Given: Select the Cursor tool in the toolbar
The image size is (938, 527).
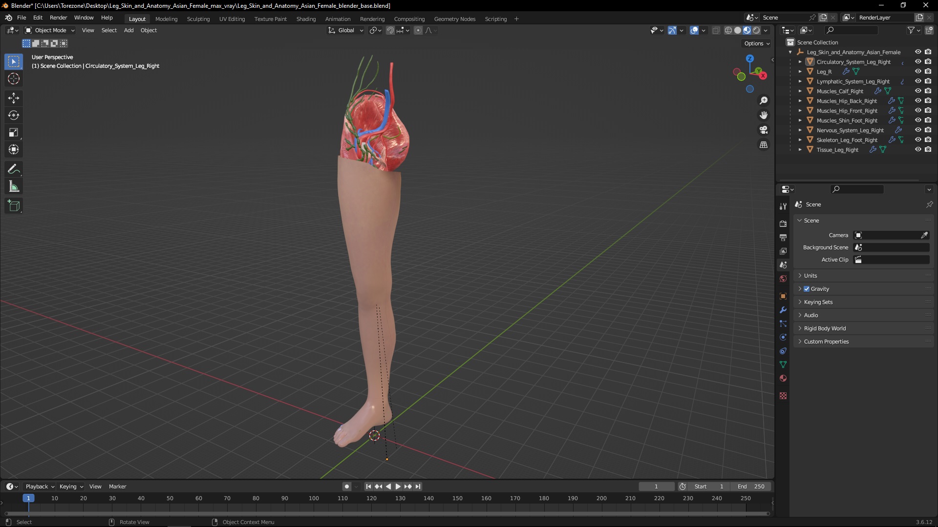Looking at the screenshot, I should 14,79.
